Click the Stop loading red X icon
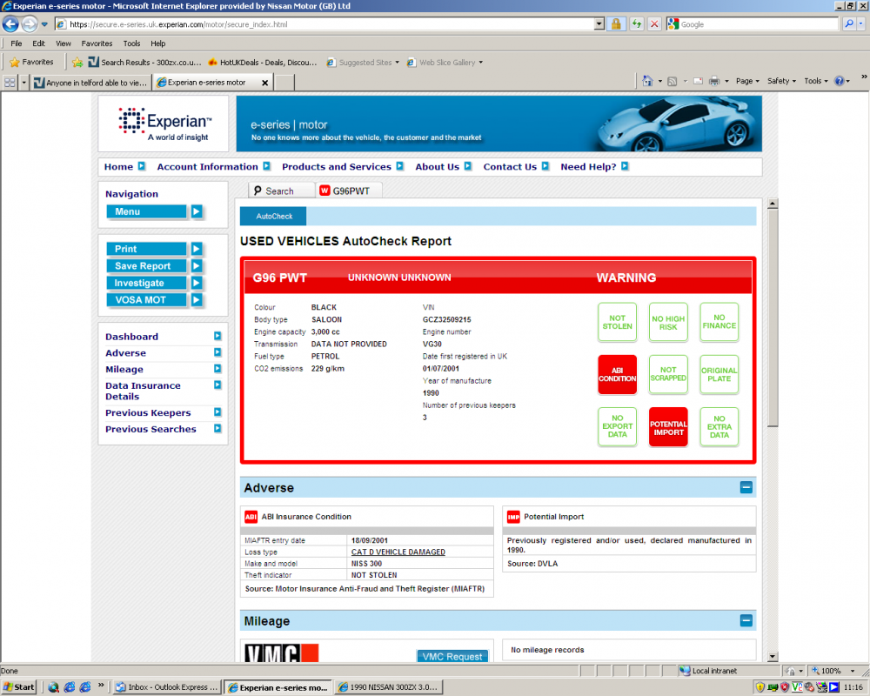 [654, 24]
